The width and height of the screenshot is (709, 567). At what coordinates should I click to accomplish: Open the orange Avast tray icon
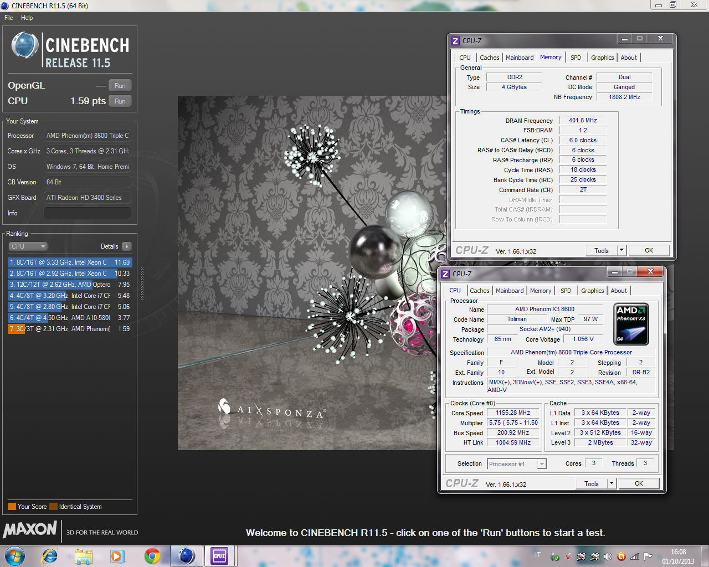click(x=621, y=556)
